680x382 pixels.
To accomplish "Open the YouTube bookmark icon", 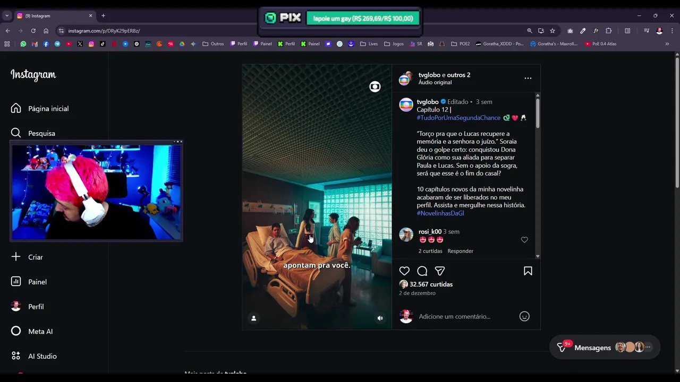I will tap(69, 44).
